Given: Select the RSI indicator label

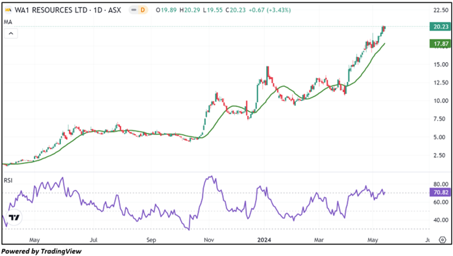Looking at the screenshot, I should coord(8,180).
